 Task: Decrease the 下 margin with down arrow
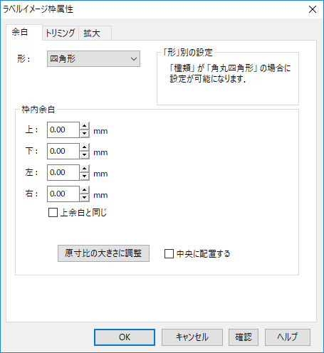tap(85, 155)
